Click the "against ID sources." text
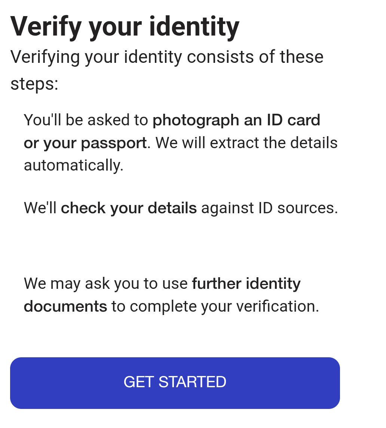386x428 pixels. click(x=269, y=208)
